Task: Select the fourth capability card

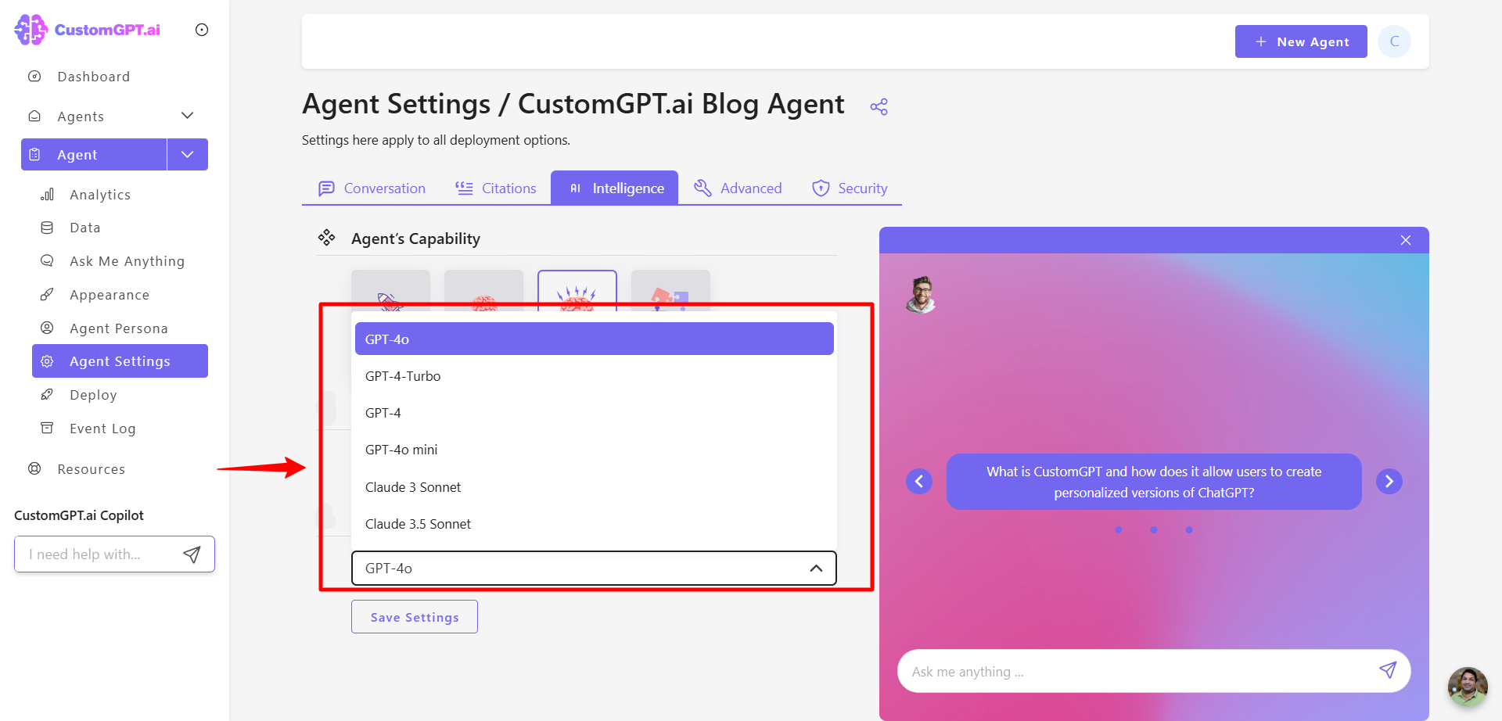Action: click(670, 290)
